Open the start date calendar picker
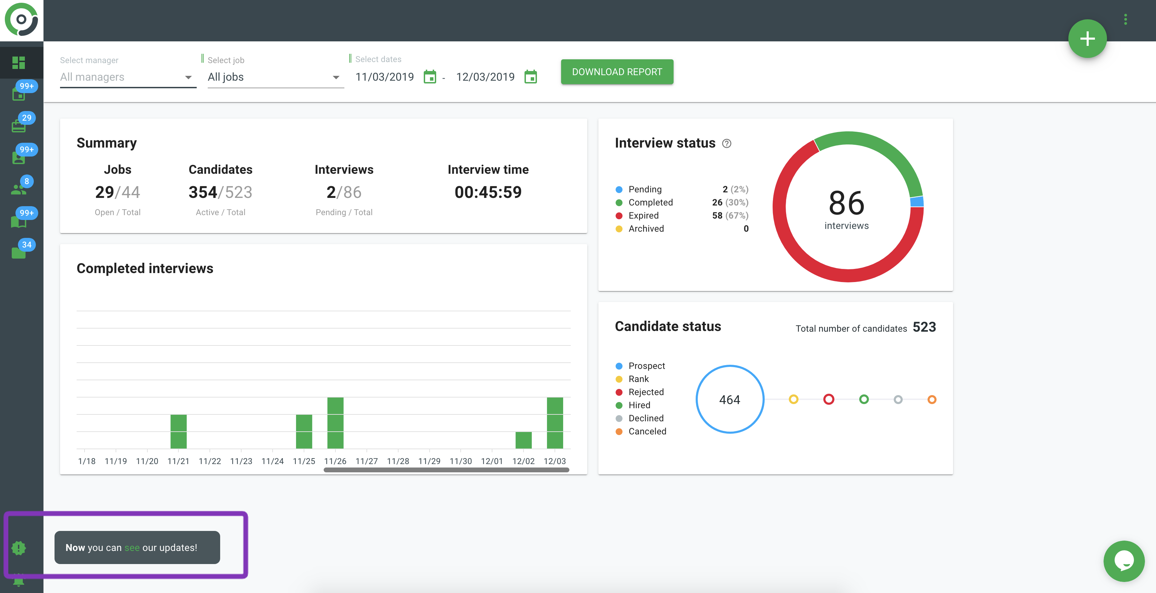1156x593 pixels. 430,77
